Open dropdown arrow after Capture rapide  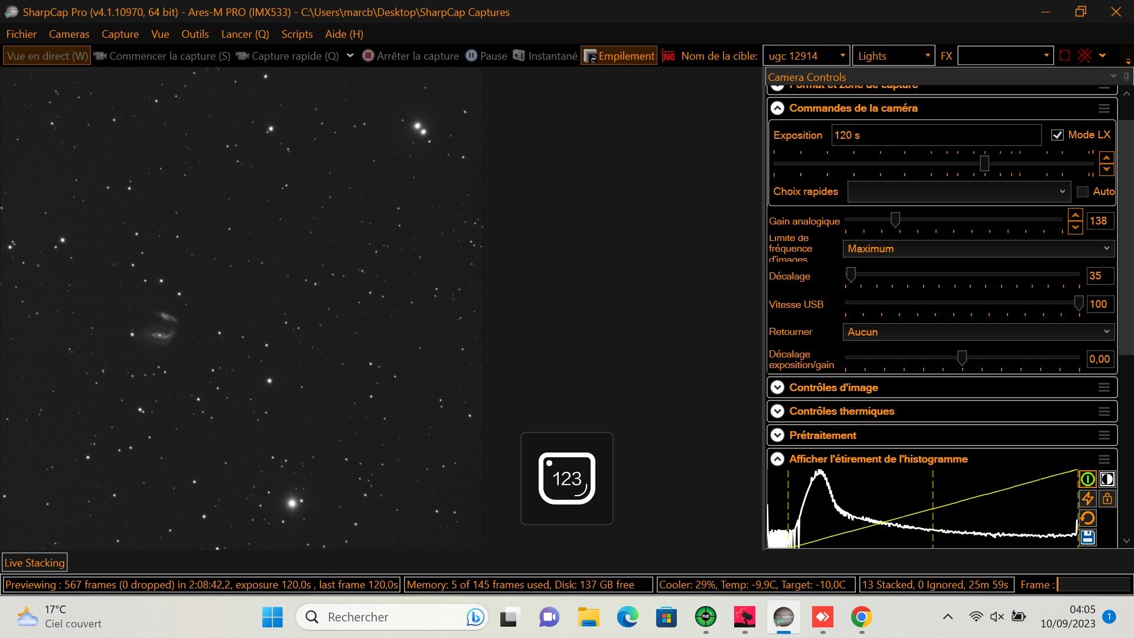tap(350, 56)
